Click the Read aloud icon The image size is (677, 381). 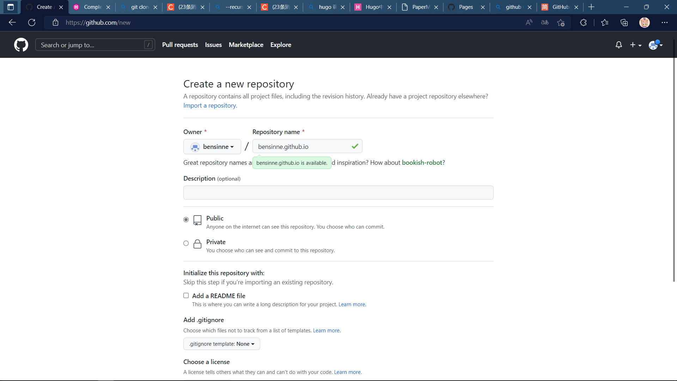[529, 23]
